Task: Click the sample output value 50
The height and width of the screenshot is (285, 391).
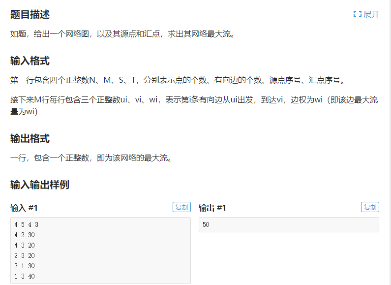Action: (x=206, y=224)
